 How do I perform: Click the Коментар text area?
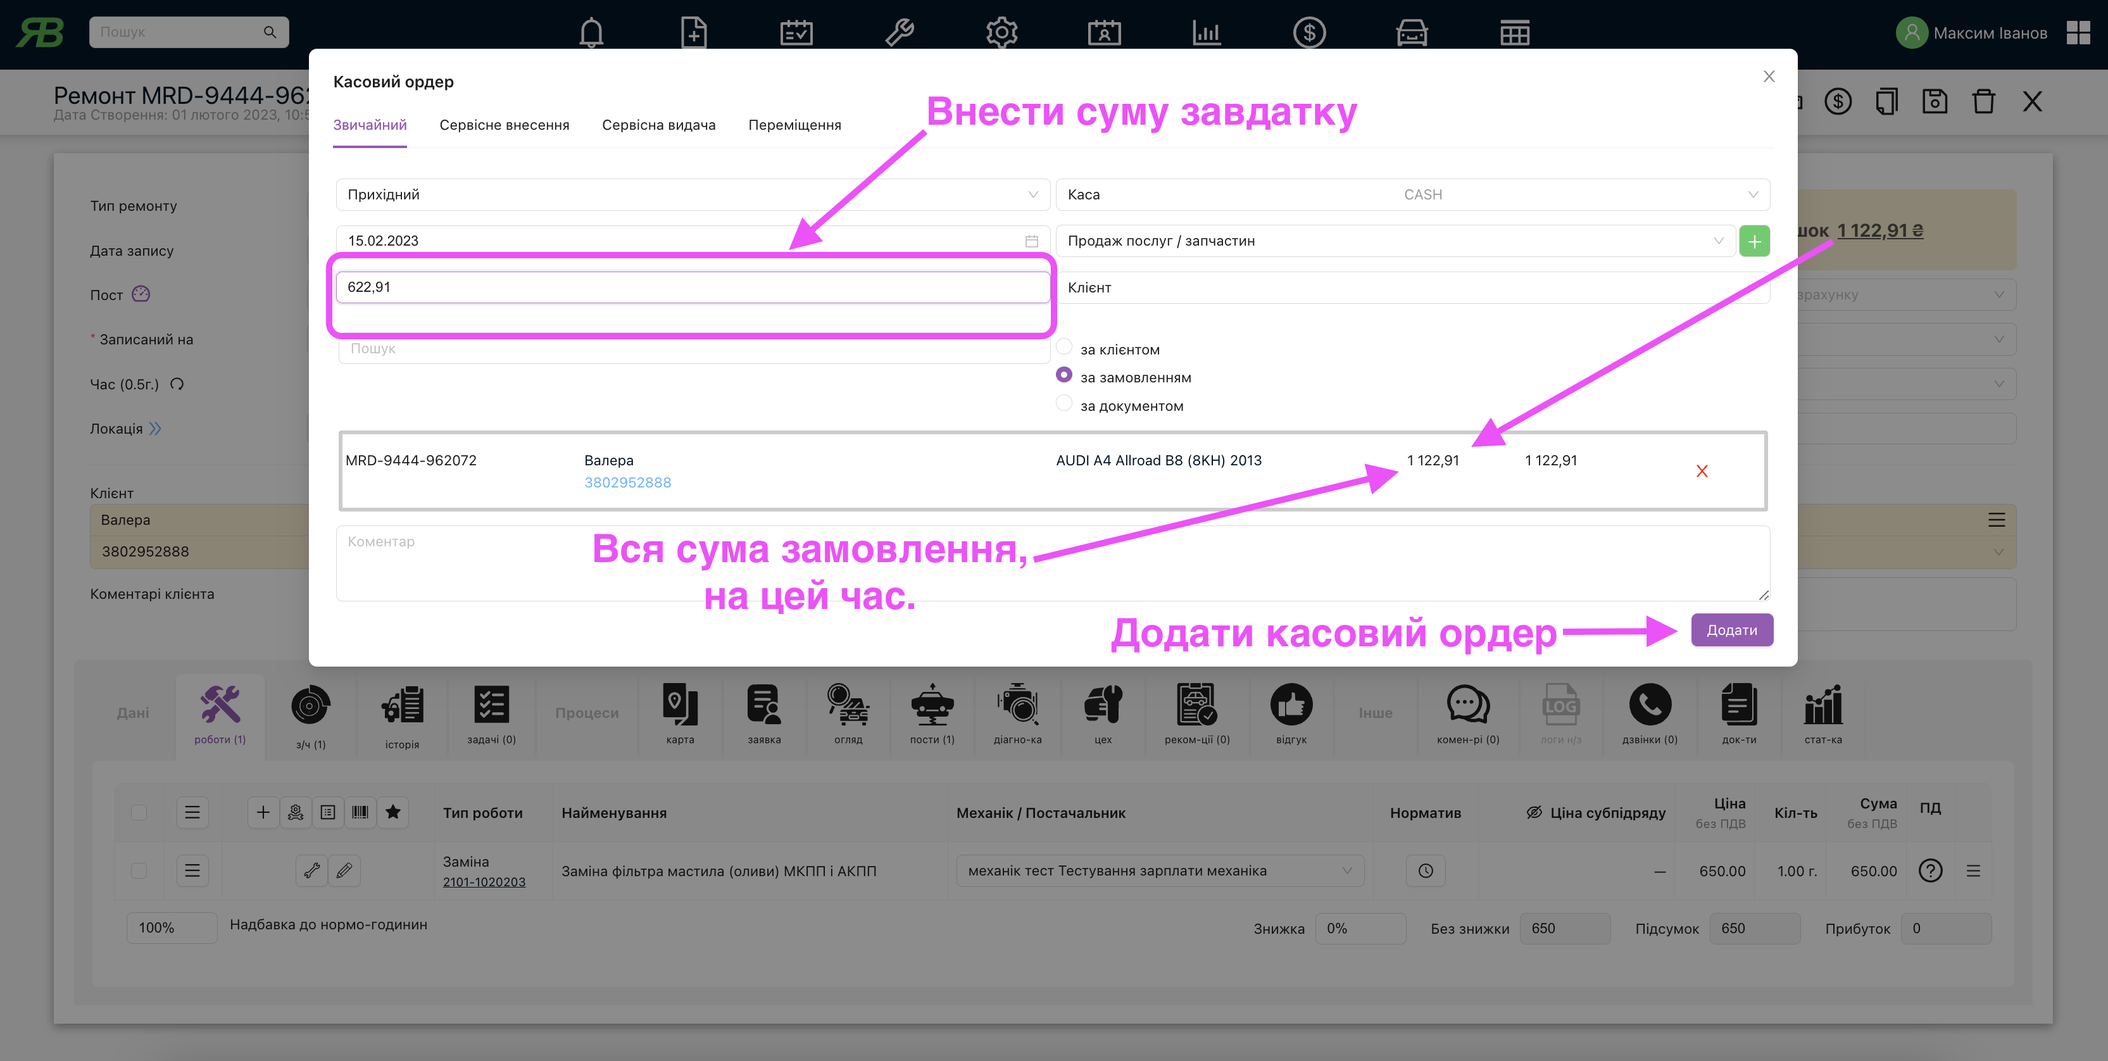pos(1051,563)
